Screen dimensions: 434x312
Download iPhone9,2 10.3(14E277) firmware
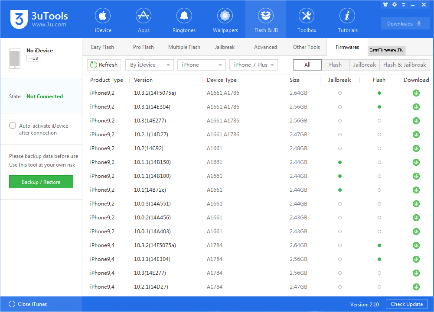tap(416, 121)
